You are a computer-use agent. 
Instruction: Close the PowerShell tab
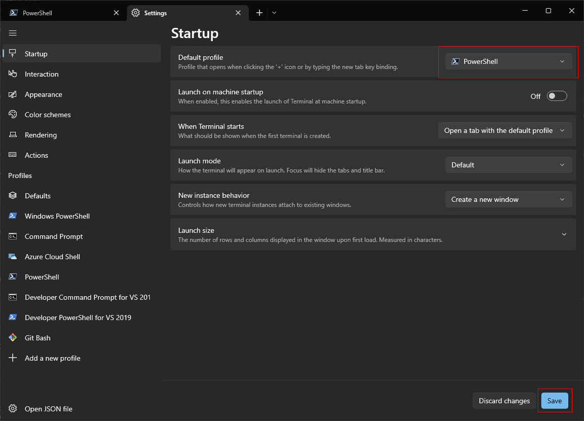[x=116, y=13]
